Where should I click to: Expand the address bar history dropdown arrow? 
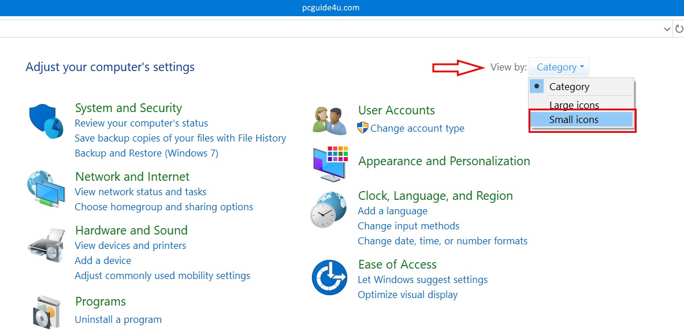point(667,28)
